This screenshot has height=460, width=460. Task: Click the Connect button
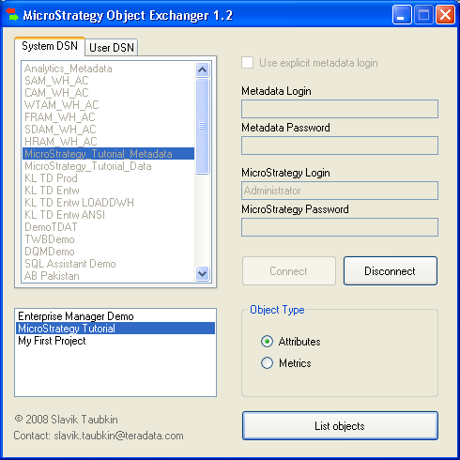click(x=289, y=271)
